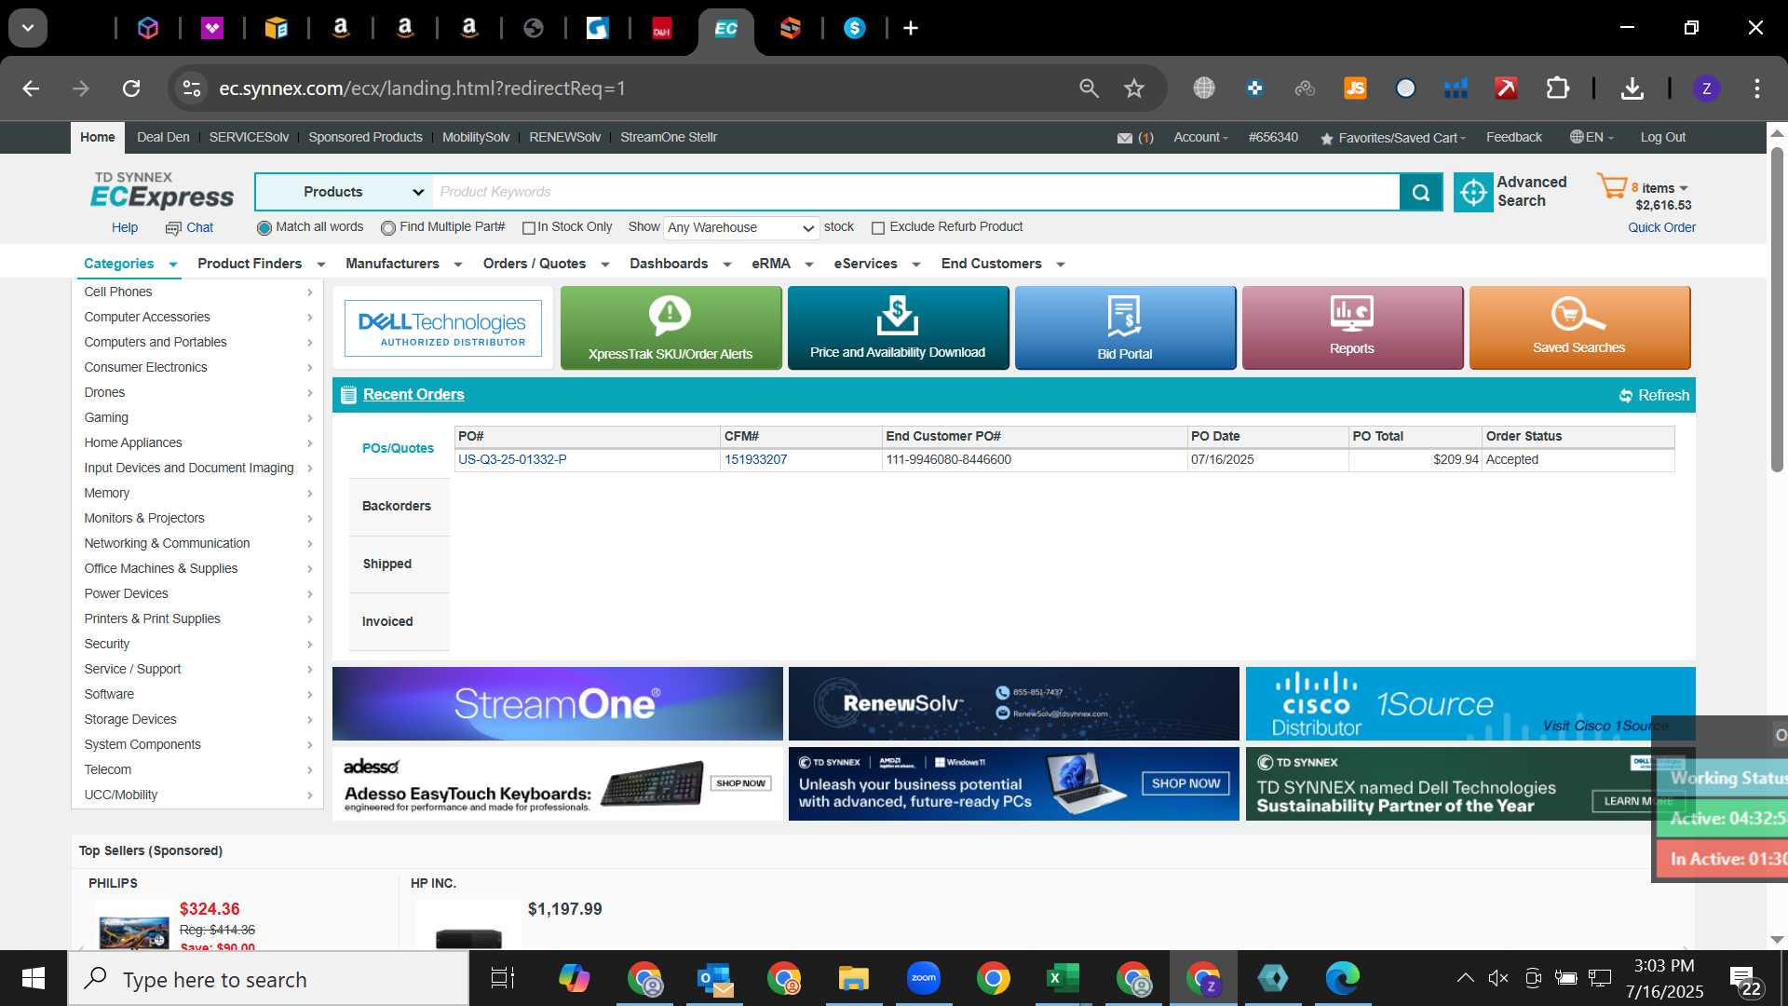Open the Products search type dropdown
The image size is (1788, 1006).
344,192
